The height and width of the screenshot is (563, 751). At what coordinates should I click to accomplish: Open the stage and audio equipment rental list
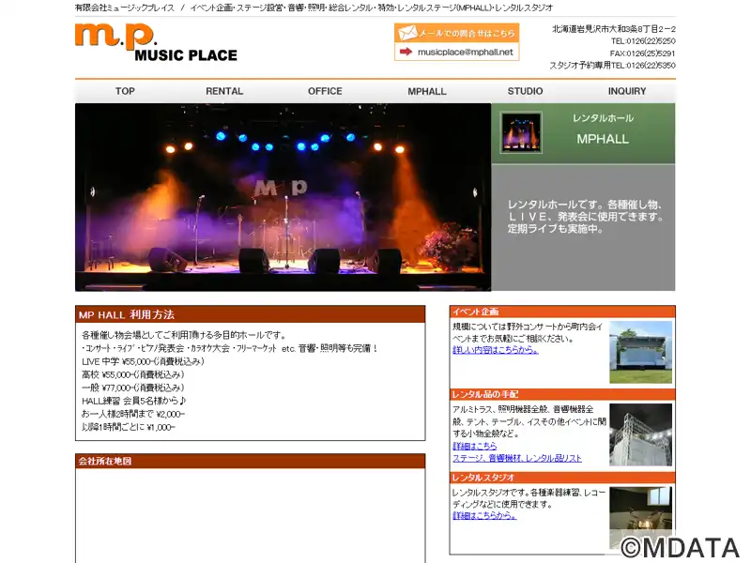(517, 458)
